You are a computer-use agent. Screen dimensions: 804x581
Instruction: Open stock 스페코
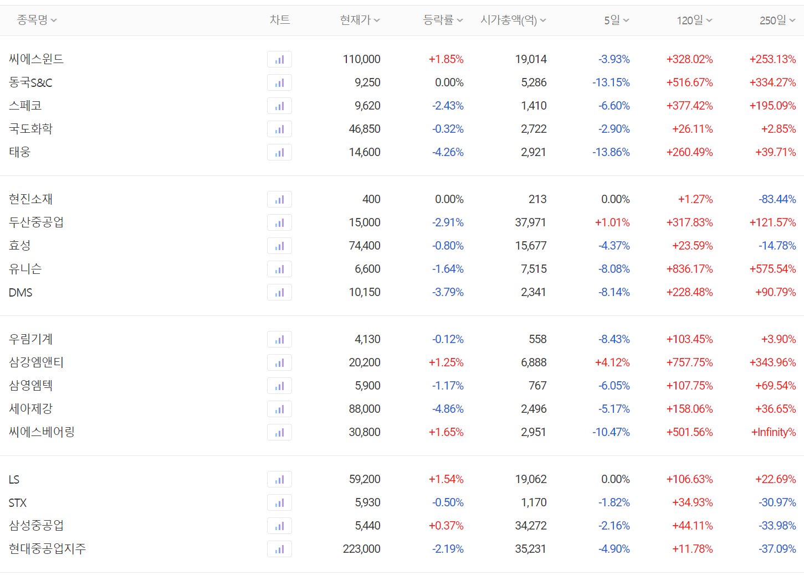click(25, 105)
